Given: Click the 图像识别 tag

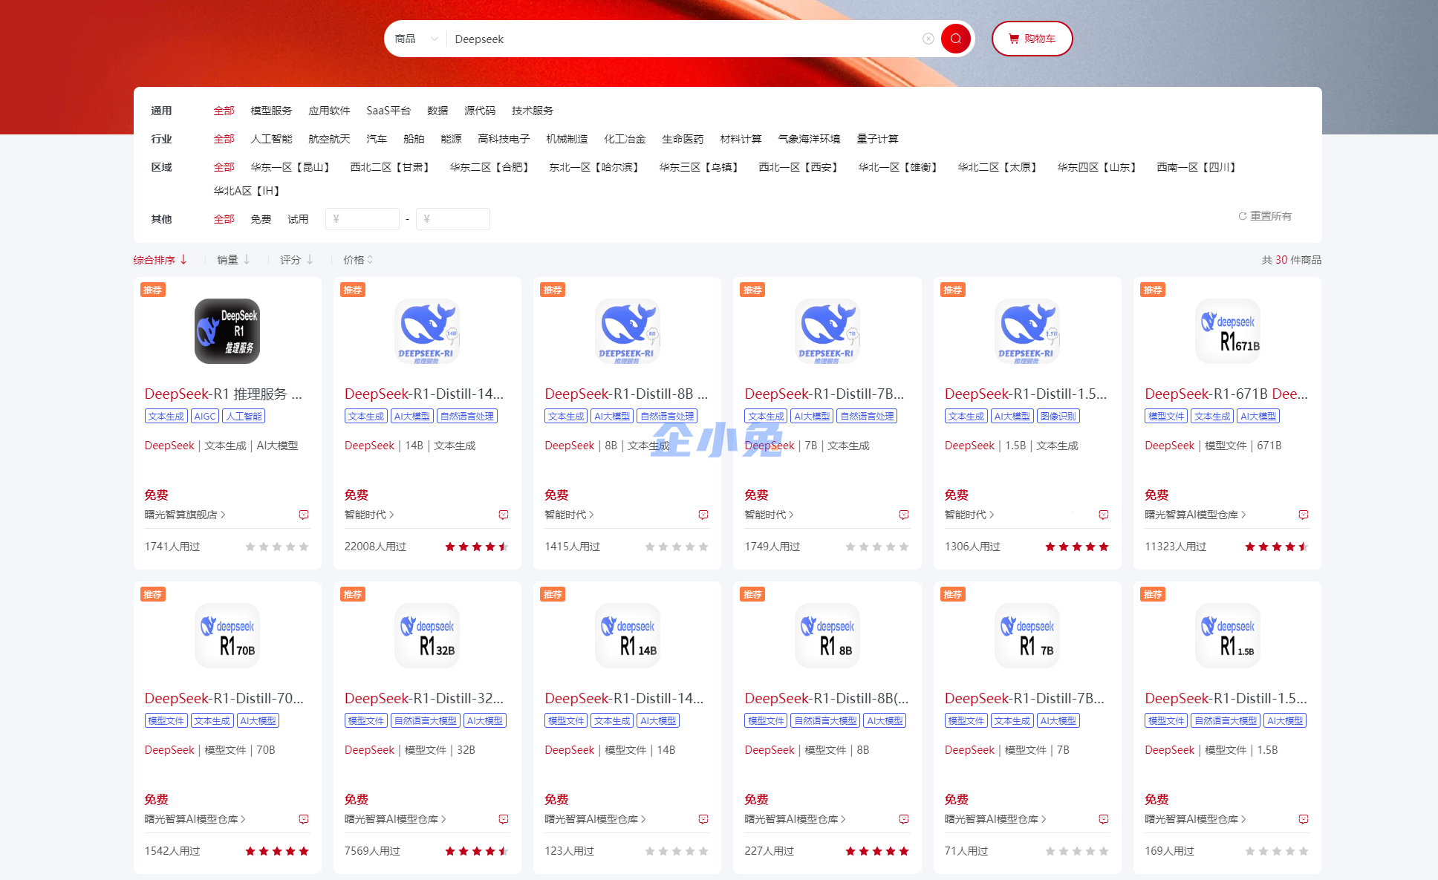Looking at the screenshot, I should point(1058,417).
